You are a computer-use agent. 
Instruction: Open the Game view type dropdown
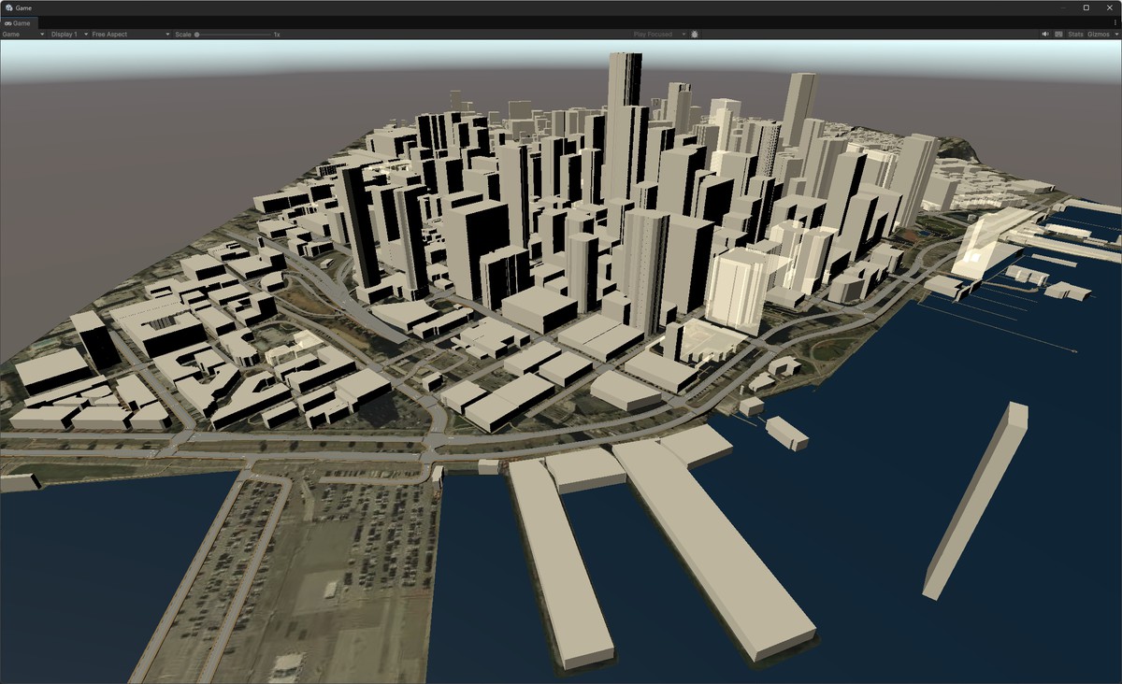22,35
